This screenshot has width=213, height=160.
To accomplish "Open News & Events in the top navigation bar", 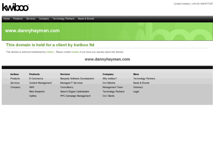I will click(86, 19).
